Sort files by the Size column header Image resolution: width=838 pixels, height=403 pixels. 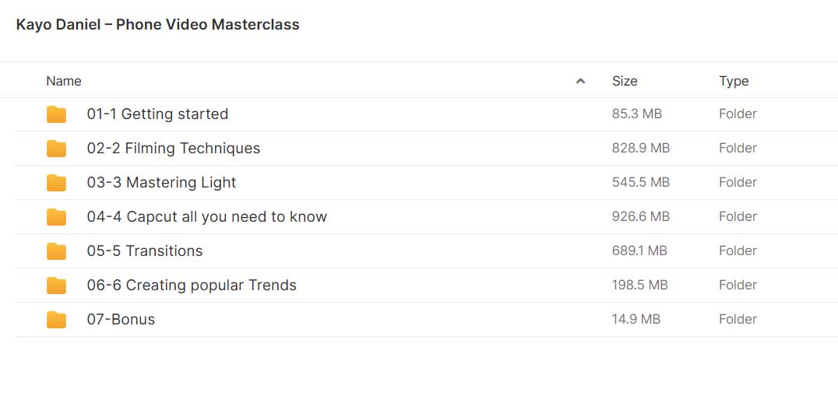tap(625, 81)
